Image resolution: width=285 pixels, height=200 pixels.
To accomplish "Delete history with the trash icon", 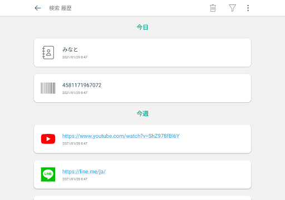I will (x=213, y=8).
